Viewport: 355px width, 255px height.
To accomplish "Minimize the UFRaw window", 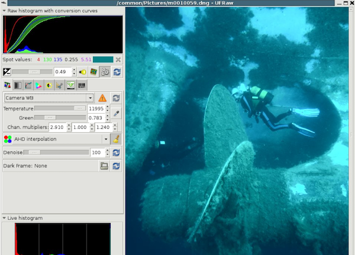I will (x=339, y=3).
